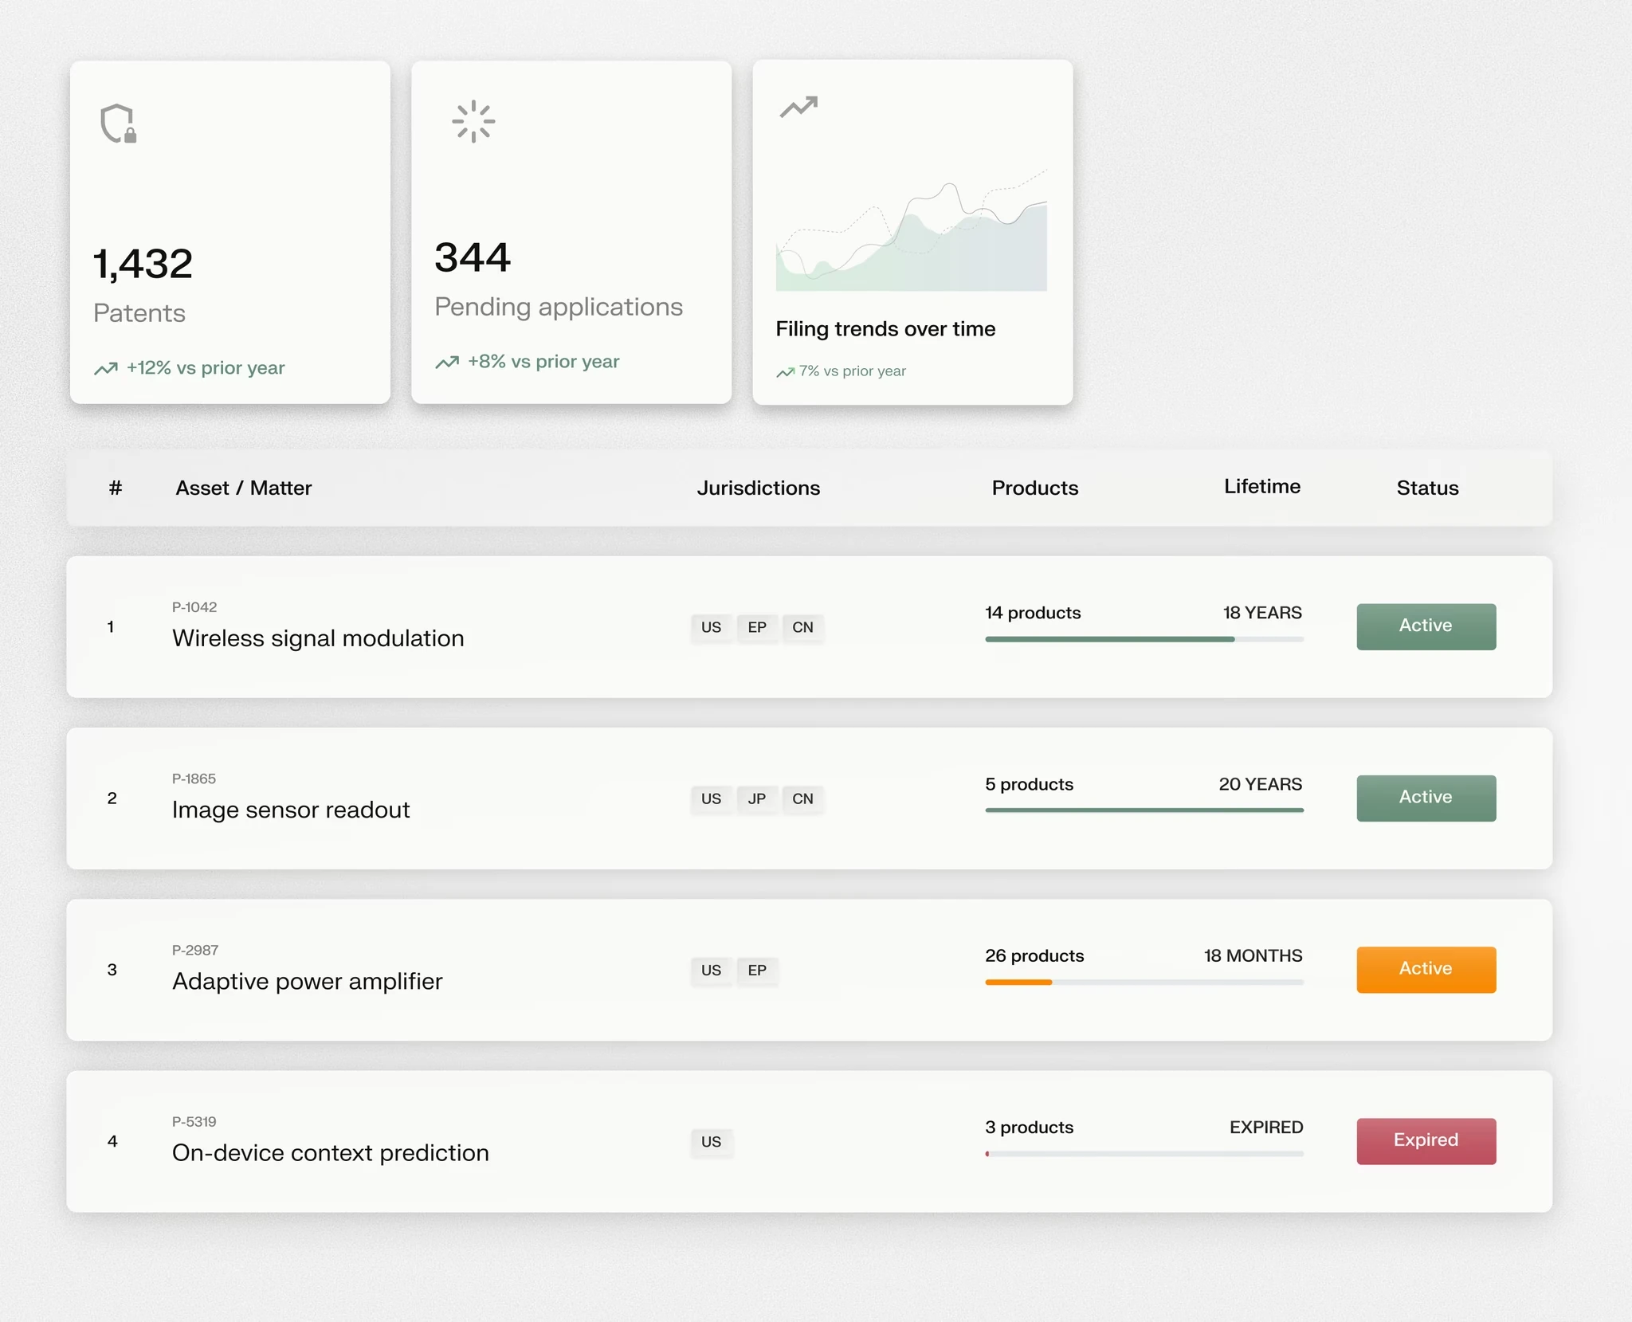Click the 26 products label
1632x1322 pixels.
pos(1034,955)
